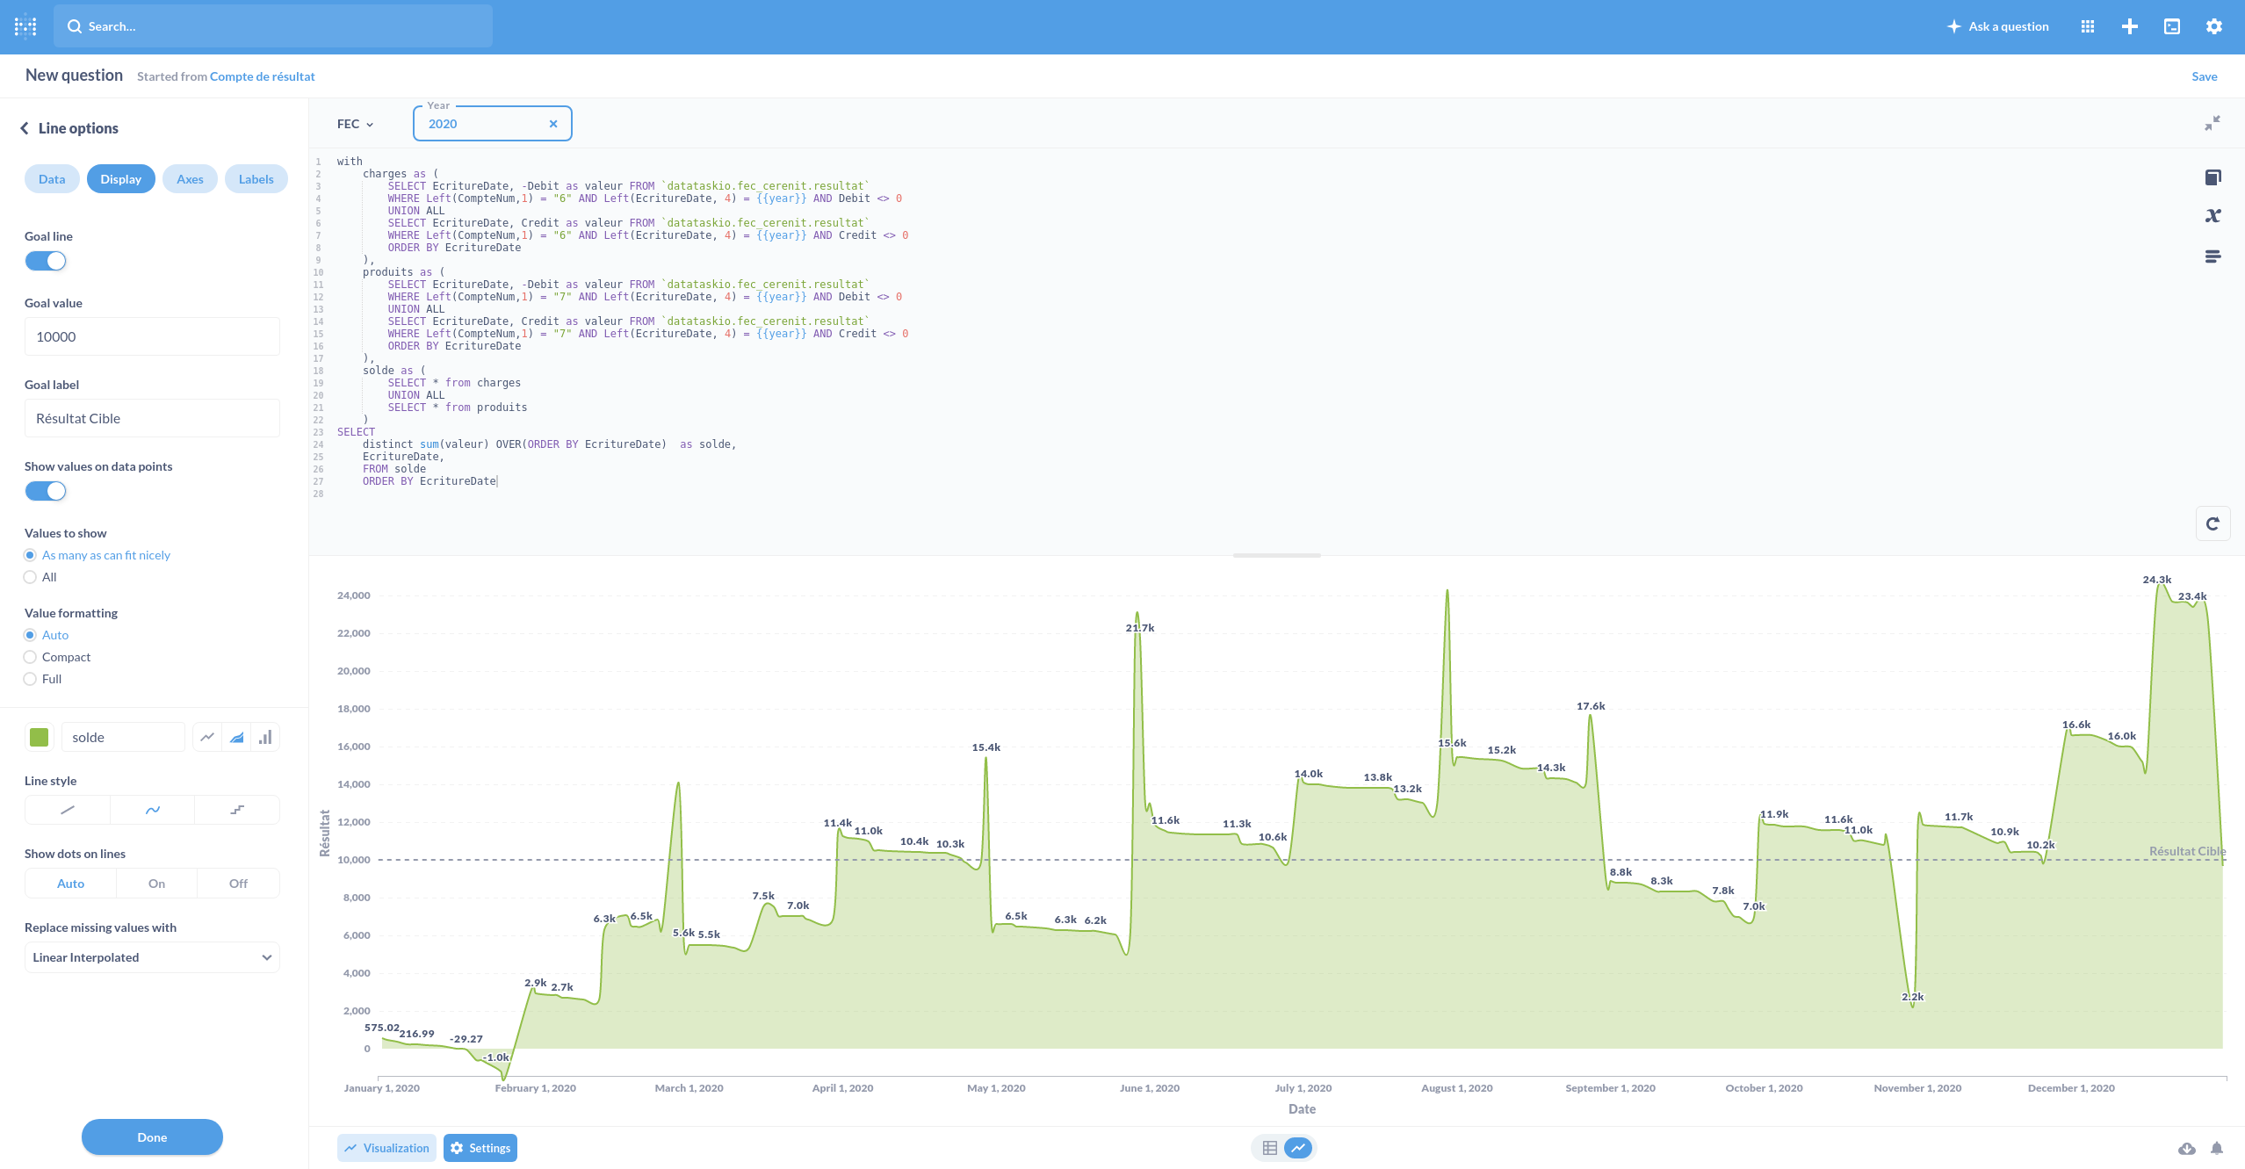Switch to the Axes tab
This screenshot has width=2245, height=1169.
click(190, 179)
